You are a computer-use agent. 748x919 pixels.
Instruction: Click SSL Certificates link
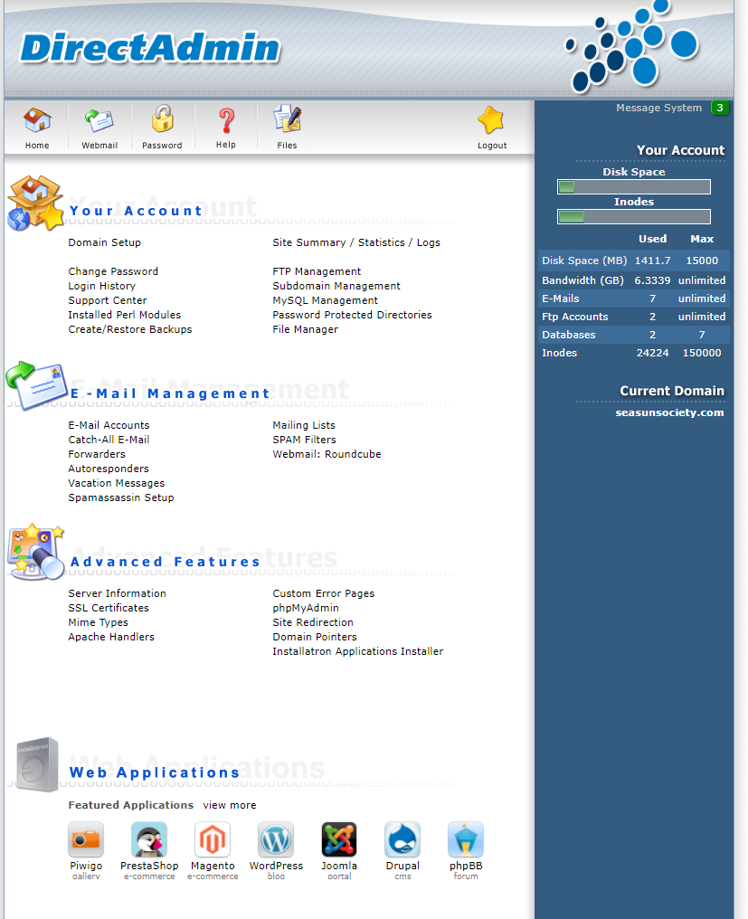(109, 608)
